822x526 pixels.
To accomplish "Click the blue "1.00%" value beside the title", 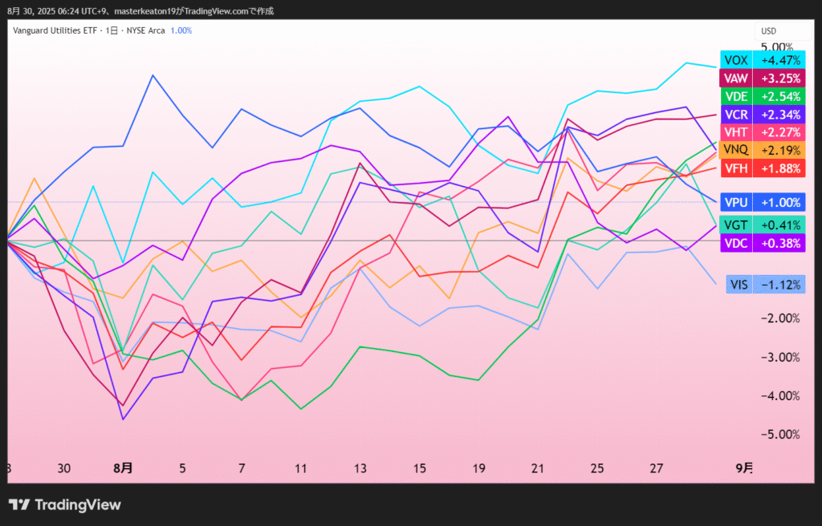I will point(181,30).
